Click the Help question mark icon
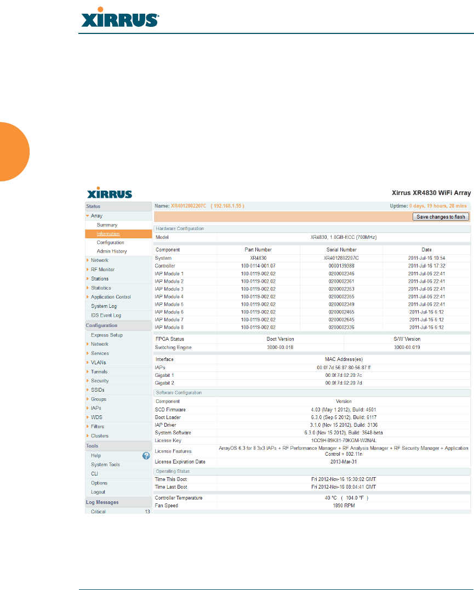The width and height of the screenshot is (474, 590). (146, 456)
